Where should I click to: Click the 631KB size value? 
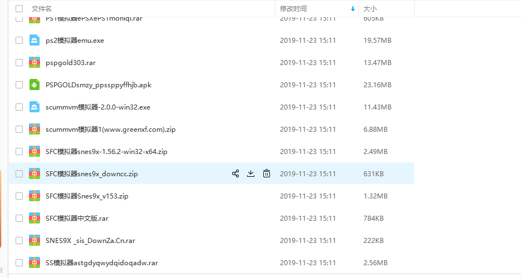(x=373, y=174)
